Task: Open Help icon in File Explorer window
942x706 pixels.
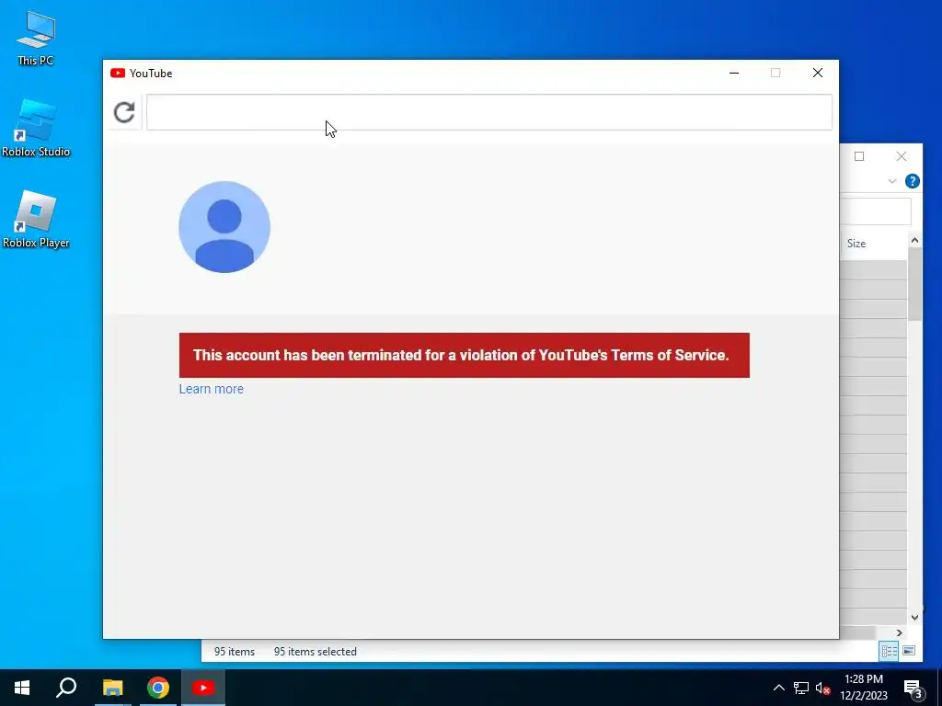Action: pyautogui.click(x=912, y=181)
